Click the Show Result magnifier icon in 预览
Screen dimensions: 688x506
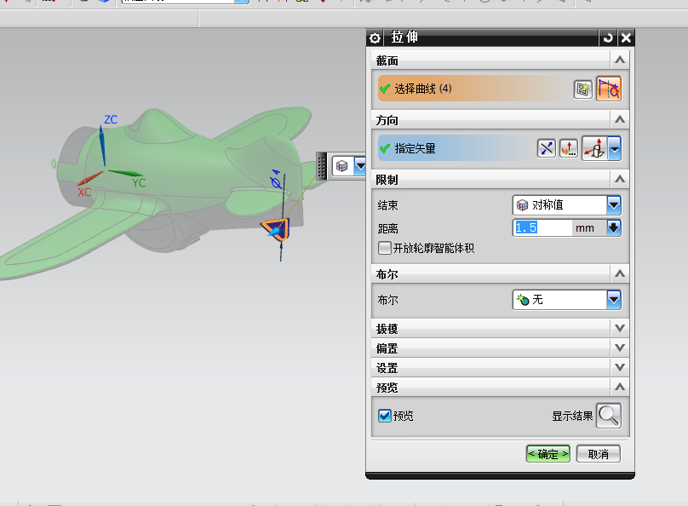pyautogui.click(x=609, y=416)
